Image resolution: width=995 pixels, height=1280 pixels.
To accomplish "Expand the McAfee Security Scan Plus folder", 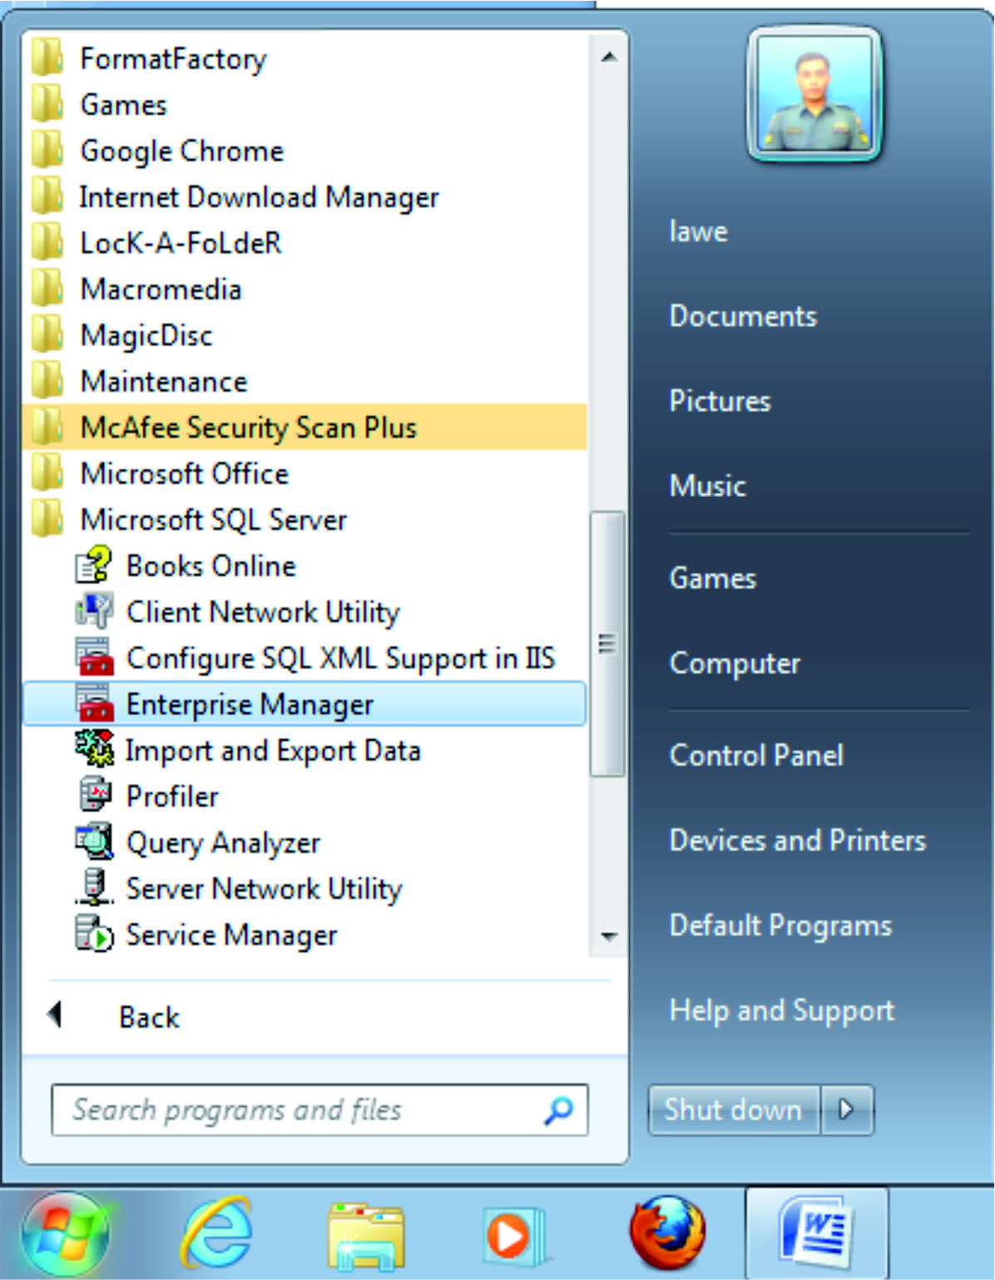I will pyautogui.click(x=305, y=427).
